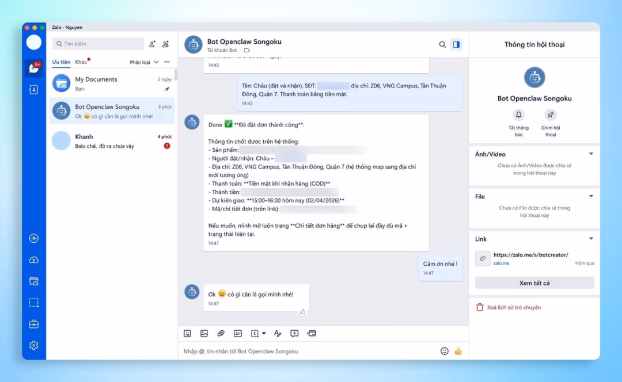Select the text formatting icon

click(277, 333)
